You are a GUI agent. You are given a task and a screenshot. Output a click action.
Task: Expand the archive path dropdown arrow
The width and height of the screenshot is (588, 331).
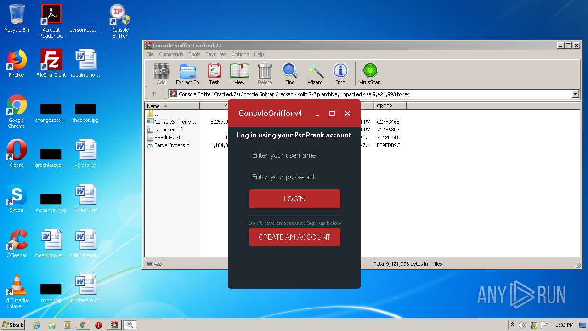click(x=575, y=94)
